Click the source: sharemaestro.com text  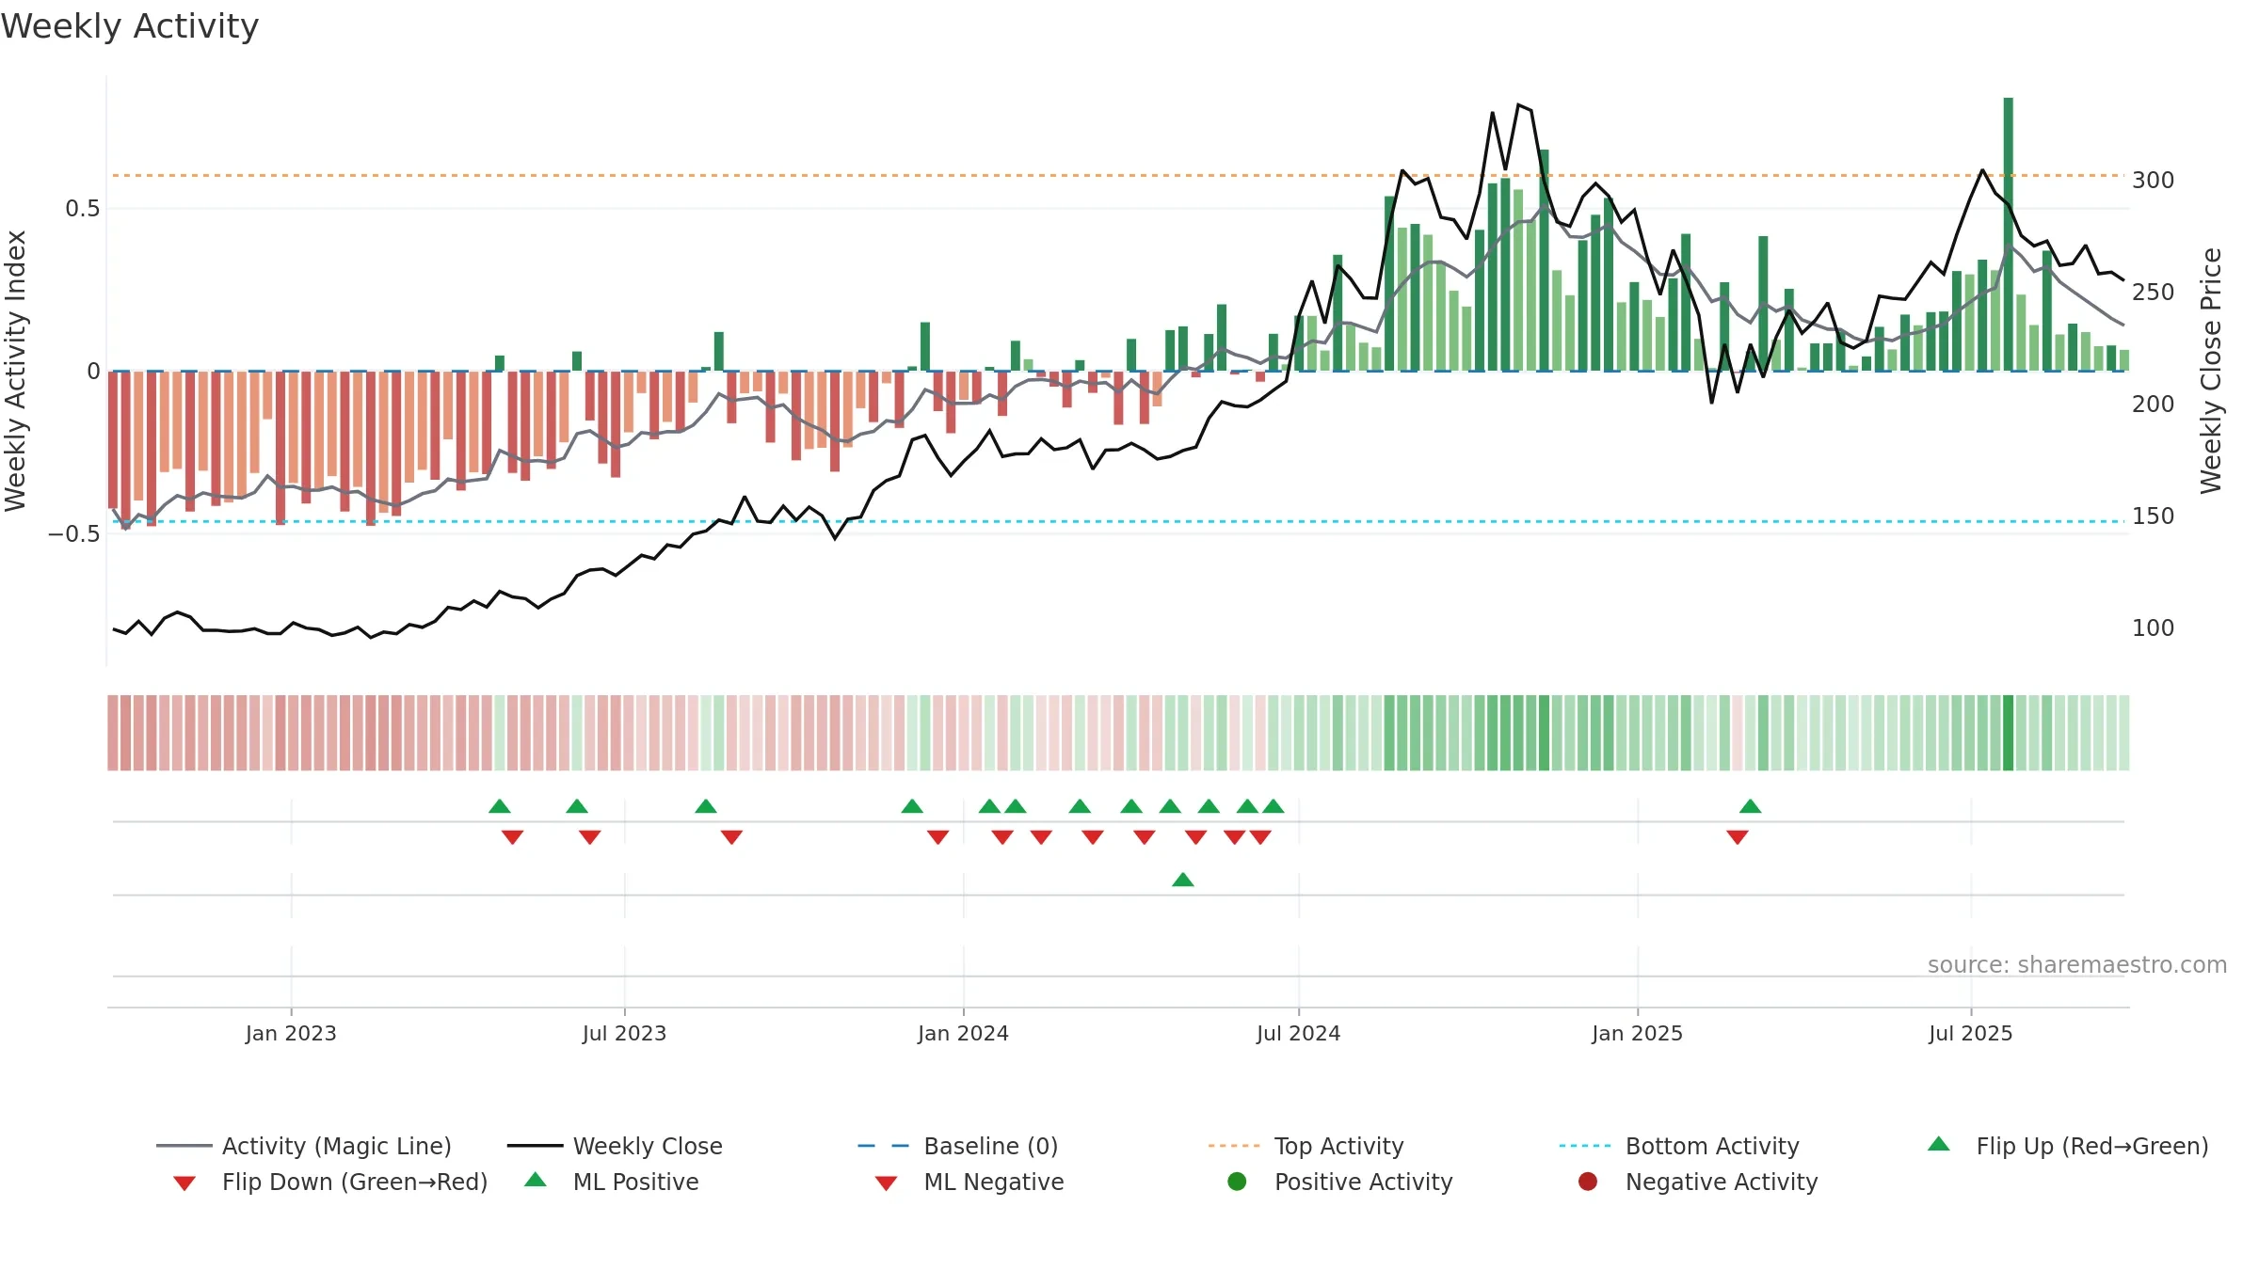[2077, 964]
